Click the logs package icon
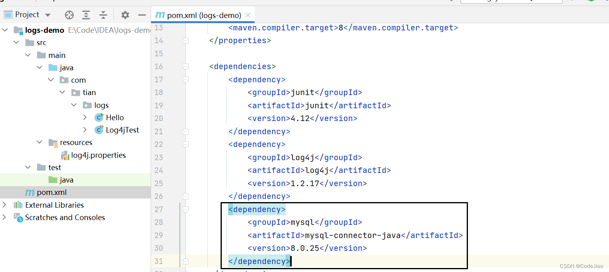Viewport: 609px width, 272px height. 88,105
